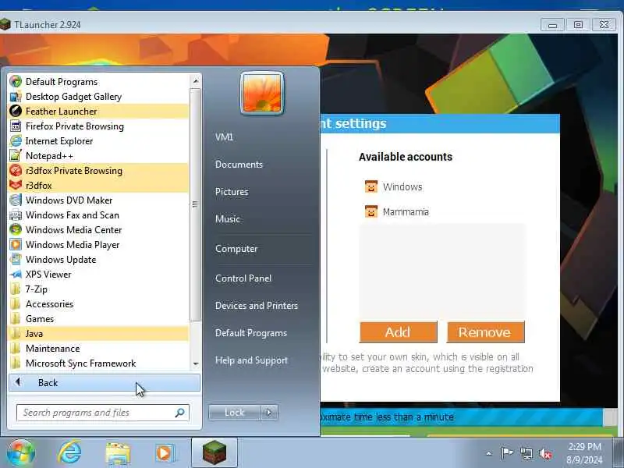Launch Desktop Gadget Gallery icon

point(16,96)
